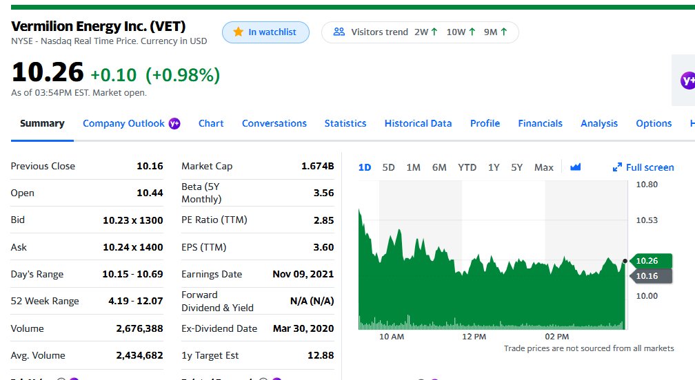Select the 5D chart range

388,168
